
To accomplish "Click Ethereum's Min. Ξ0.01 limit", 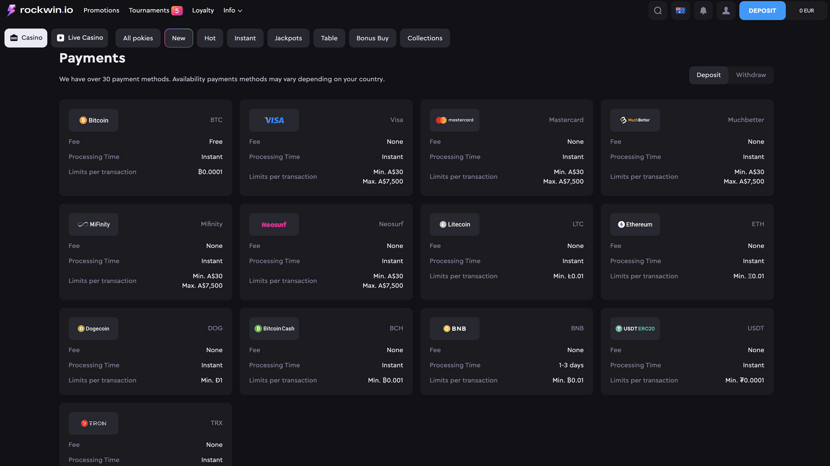I will click(x=748, y=276).
